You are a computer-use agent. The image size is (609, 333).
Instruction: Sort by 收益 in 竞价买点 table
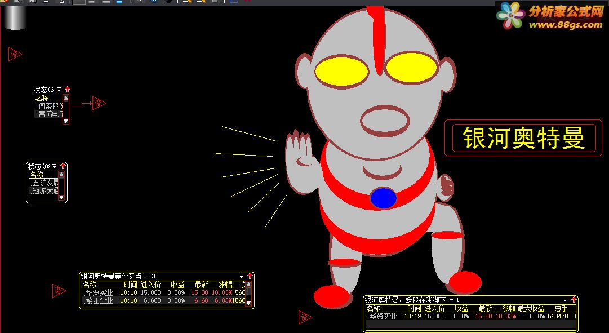tap(178, 285)
